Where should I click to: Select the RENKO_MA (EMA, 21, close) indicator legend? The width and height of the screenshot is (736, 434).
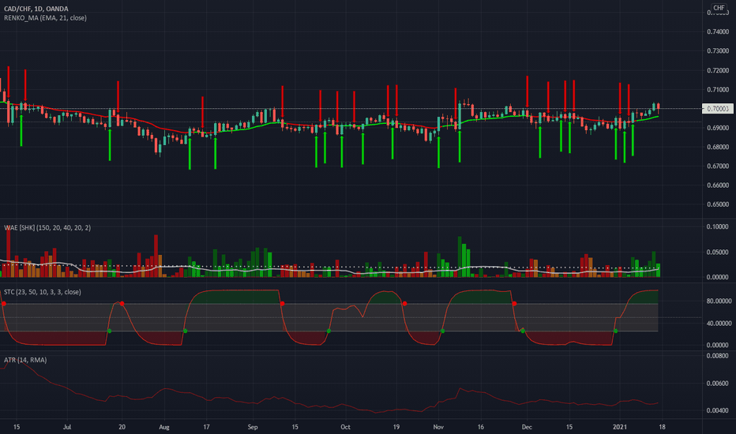[45, 18]
